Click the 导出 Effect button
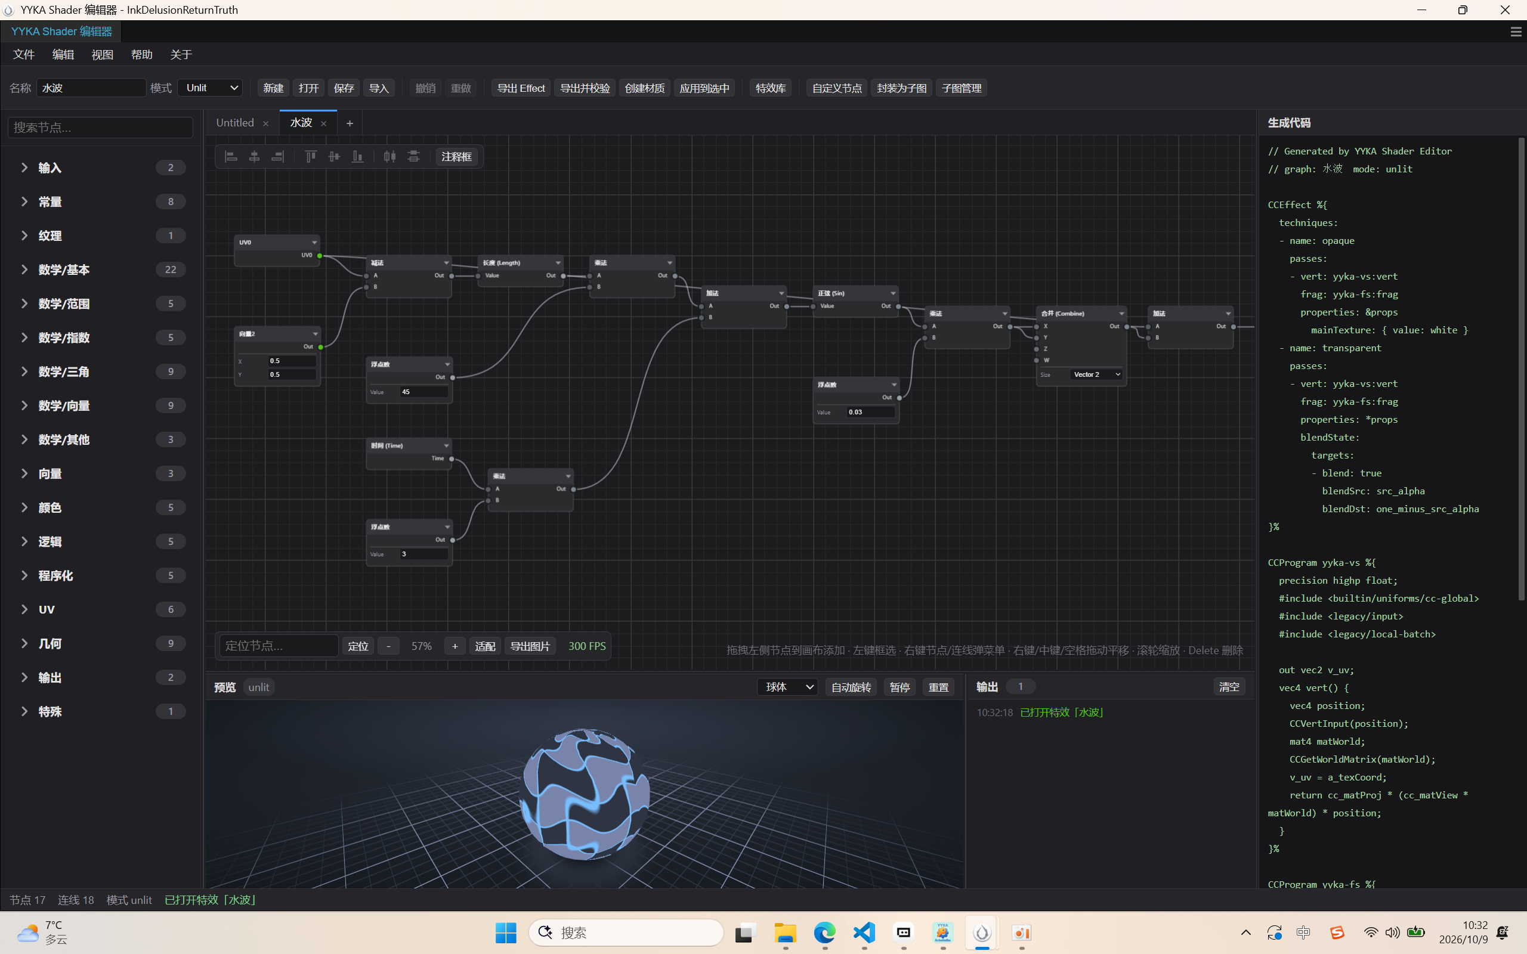Viewport: 1527px width, 954px height. pyautogui.click(x=521, y=88)
